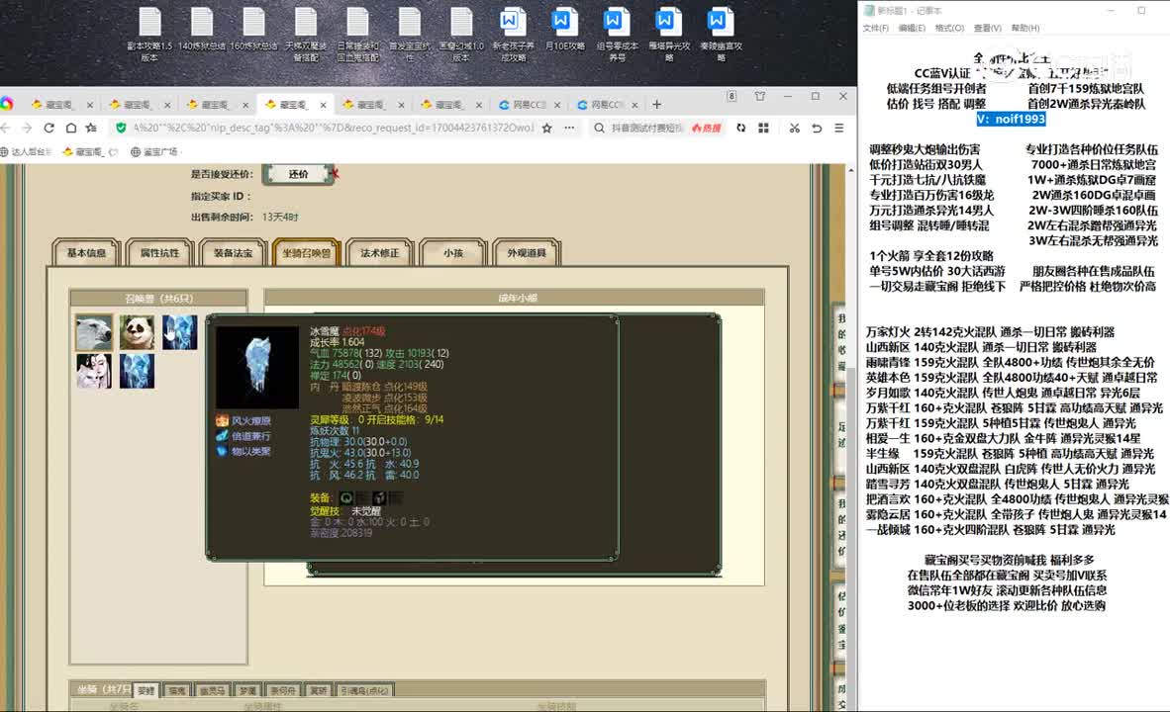Go back in the browser

pos(5,129)
